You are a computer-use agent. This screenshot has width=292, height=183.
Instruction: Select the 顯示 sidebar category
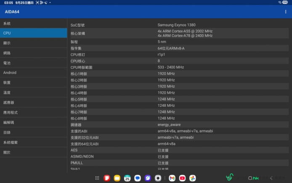click(34, 43)
